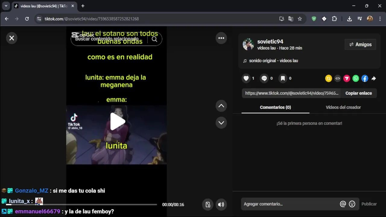Open comments via speech bubble icon
Viewport: 386px width, 217px height.
tap(264, 78)
